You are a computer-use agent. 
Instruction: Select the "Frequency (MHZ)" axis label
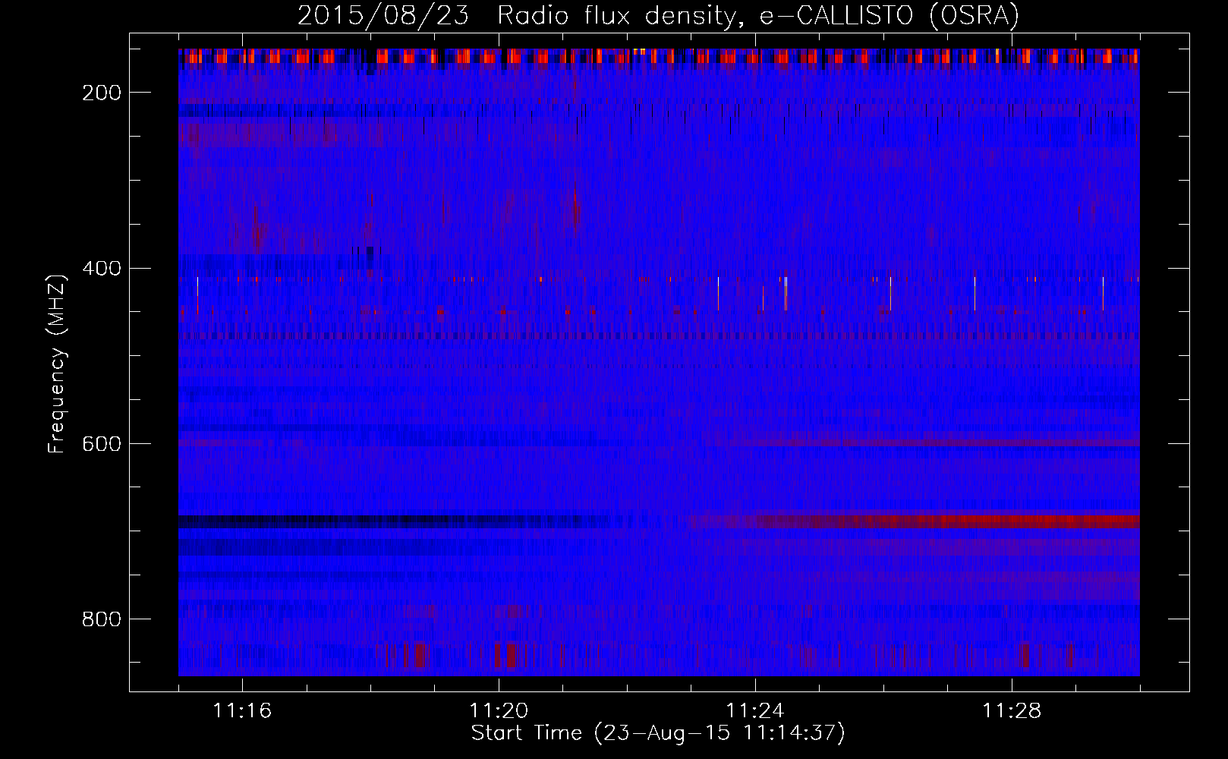coord(57,364)
